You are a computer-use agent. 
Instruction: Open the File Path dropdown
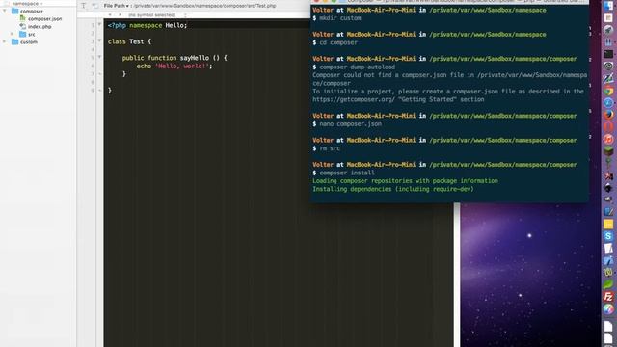(116, 6)
